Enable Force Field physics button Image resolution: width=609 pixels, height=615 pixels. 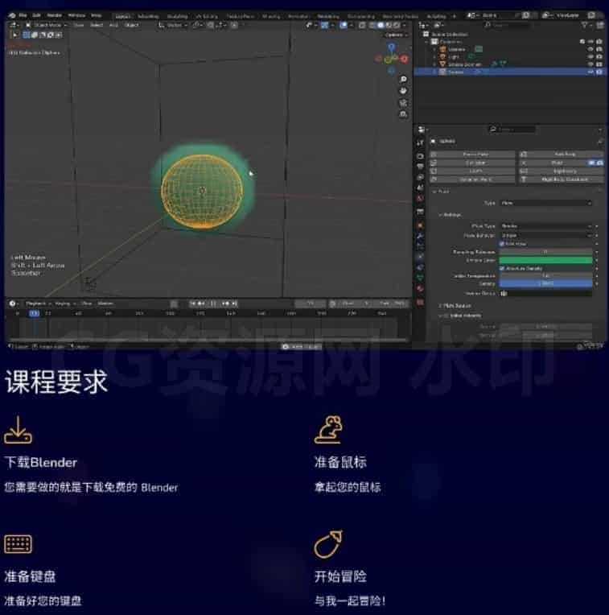tap(473, 155)
